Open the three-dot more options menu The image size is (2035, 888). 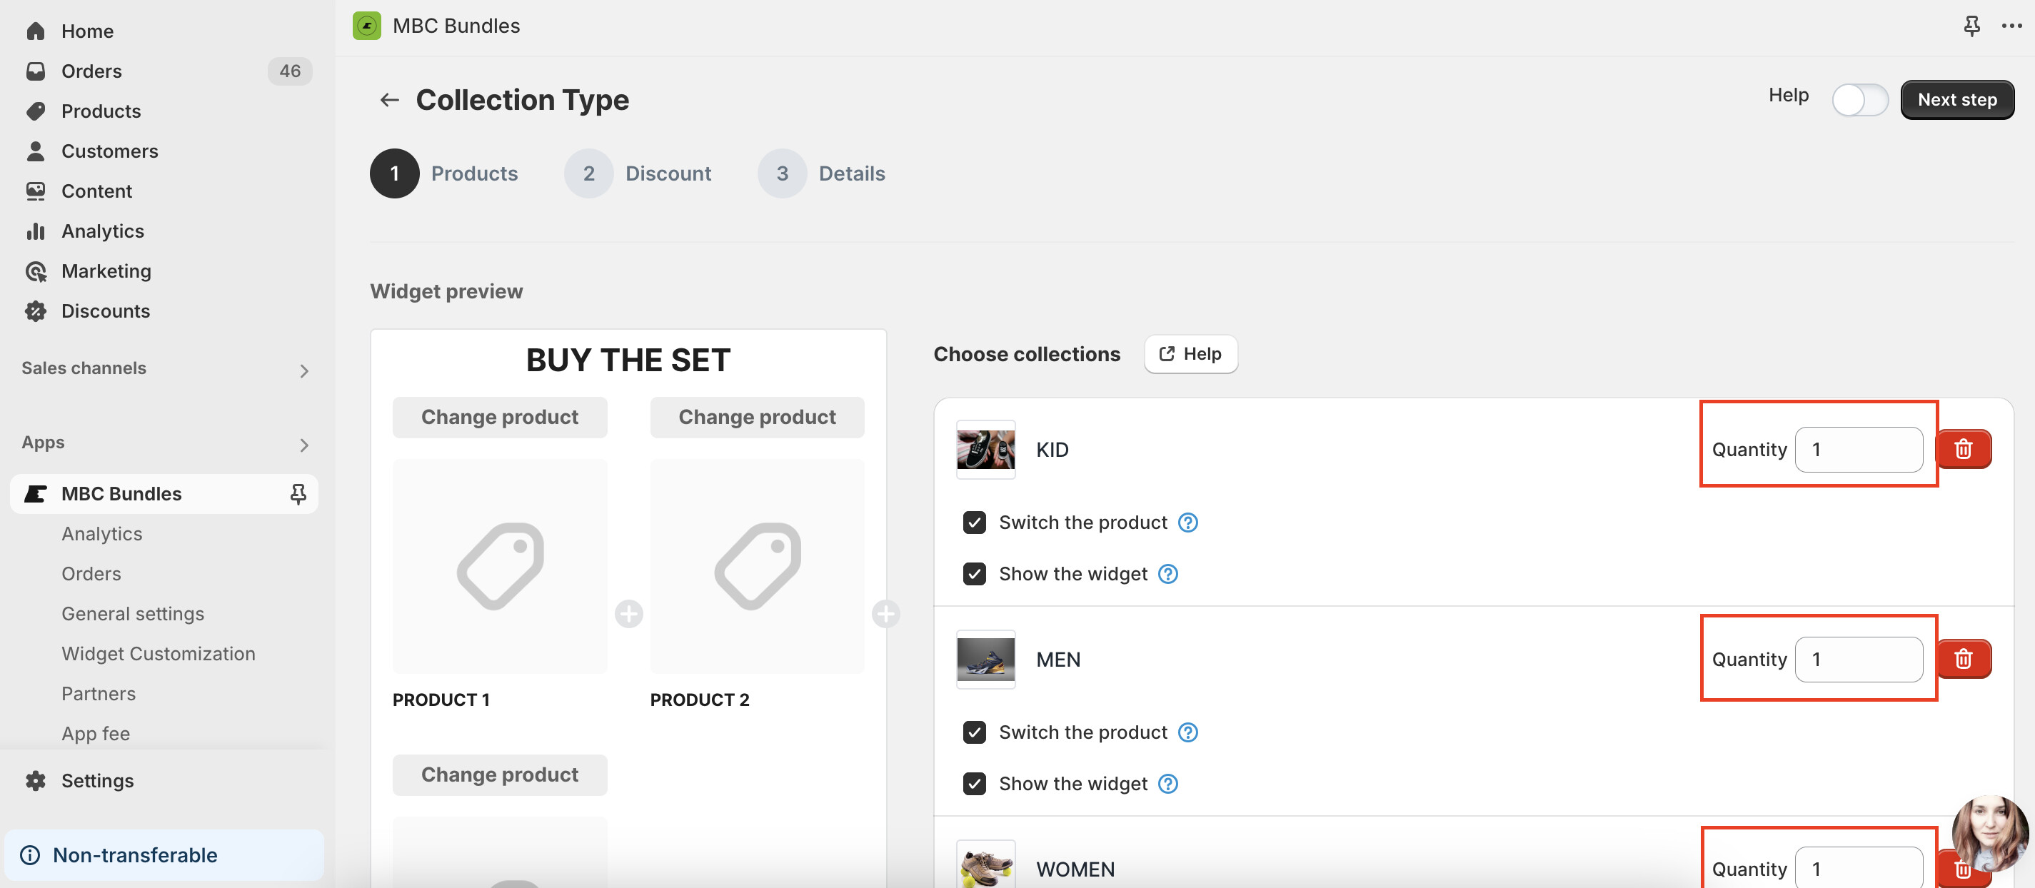coord(2011,26)
